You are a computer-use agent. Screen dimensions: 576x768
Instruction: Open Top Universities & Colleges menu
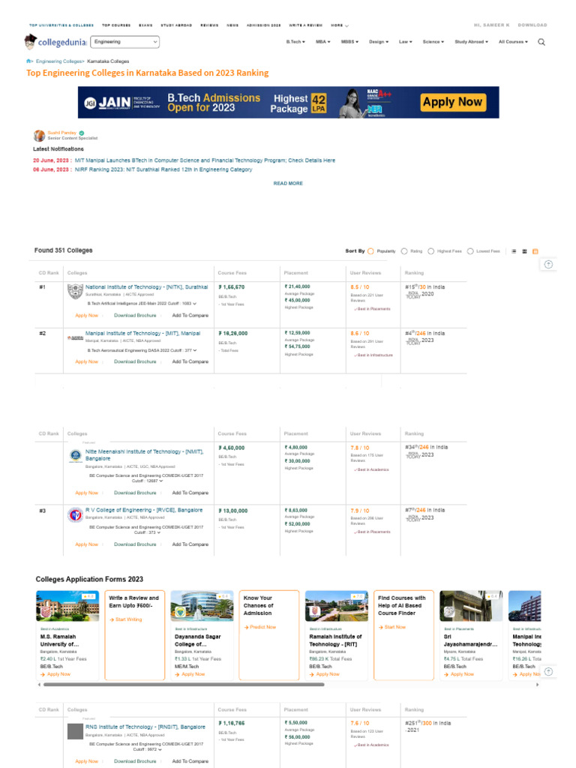pos(61,25)
